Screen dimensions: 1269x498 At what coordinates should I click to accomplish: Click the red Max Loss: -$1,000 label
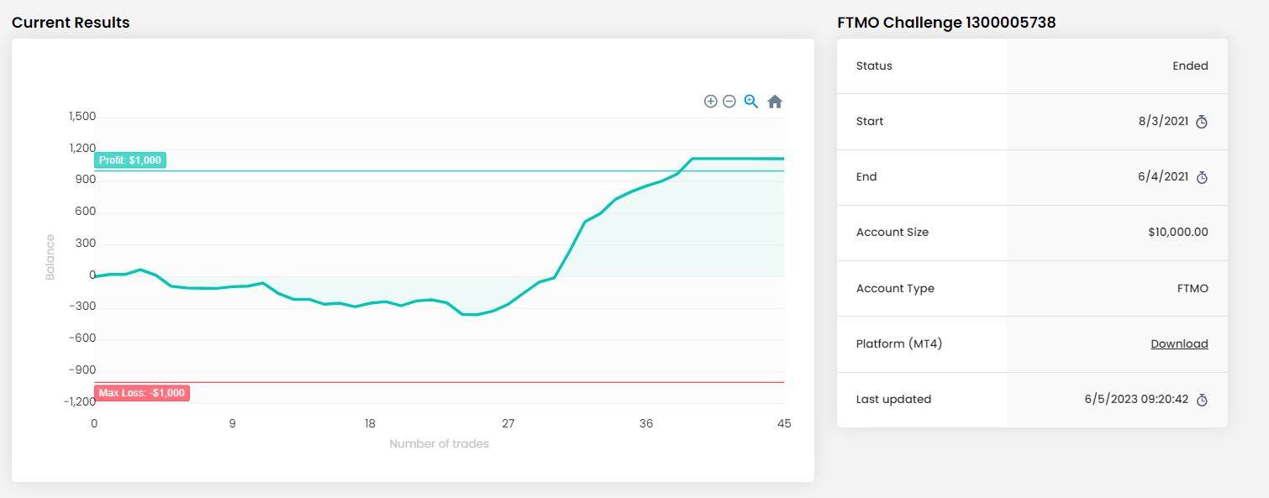pos(142,393)
